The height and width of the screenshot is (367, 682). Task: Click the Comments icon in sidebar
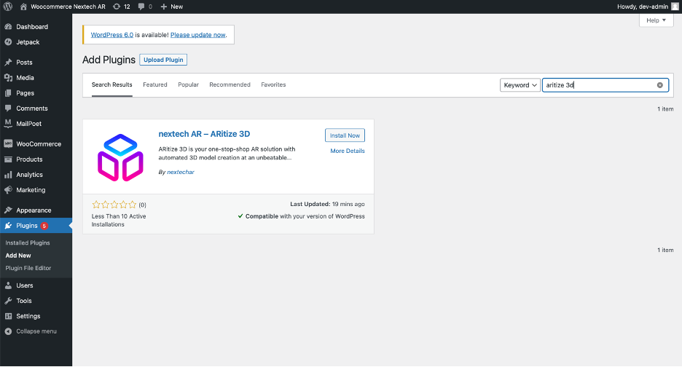8,108
